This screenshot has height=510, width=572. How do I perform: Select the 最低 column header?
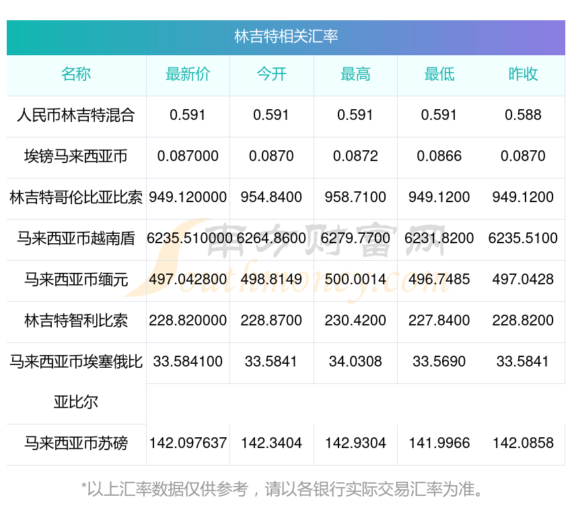pyautogui.click(x=439, y=74)
